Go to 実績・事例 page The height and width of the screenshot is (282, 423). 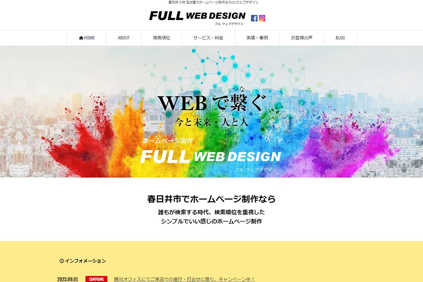pyautogui.click(x=257, y=38)
